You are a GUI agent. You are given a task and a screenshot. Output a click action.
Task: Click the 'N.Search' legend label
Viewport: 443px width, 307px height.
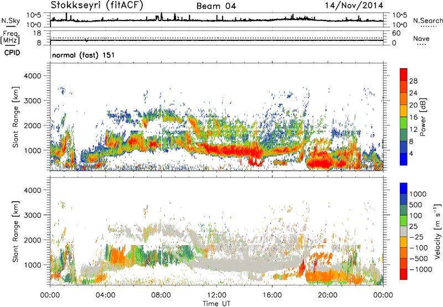coord(427,21)
